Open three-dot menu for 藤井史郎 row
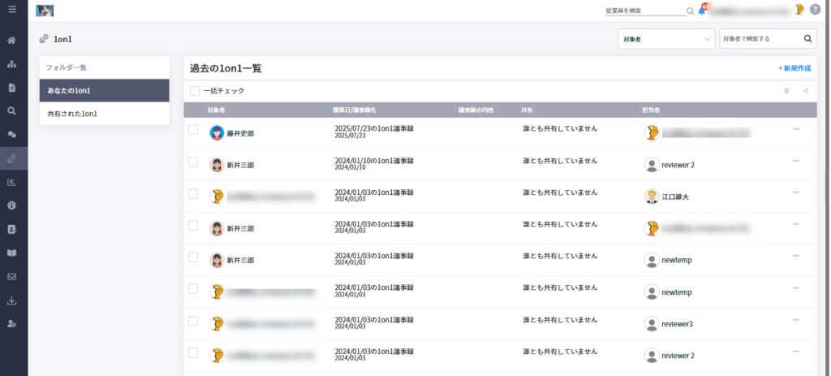Screen dimensions: 831x376 (x=796, y=129)
